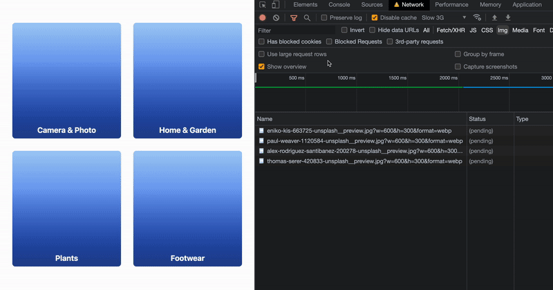Click the thomas-serer request file icon

(x=261, y=161)
